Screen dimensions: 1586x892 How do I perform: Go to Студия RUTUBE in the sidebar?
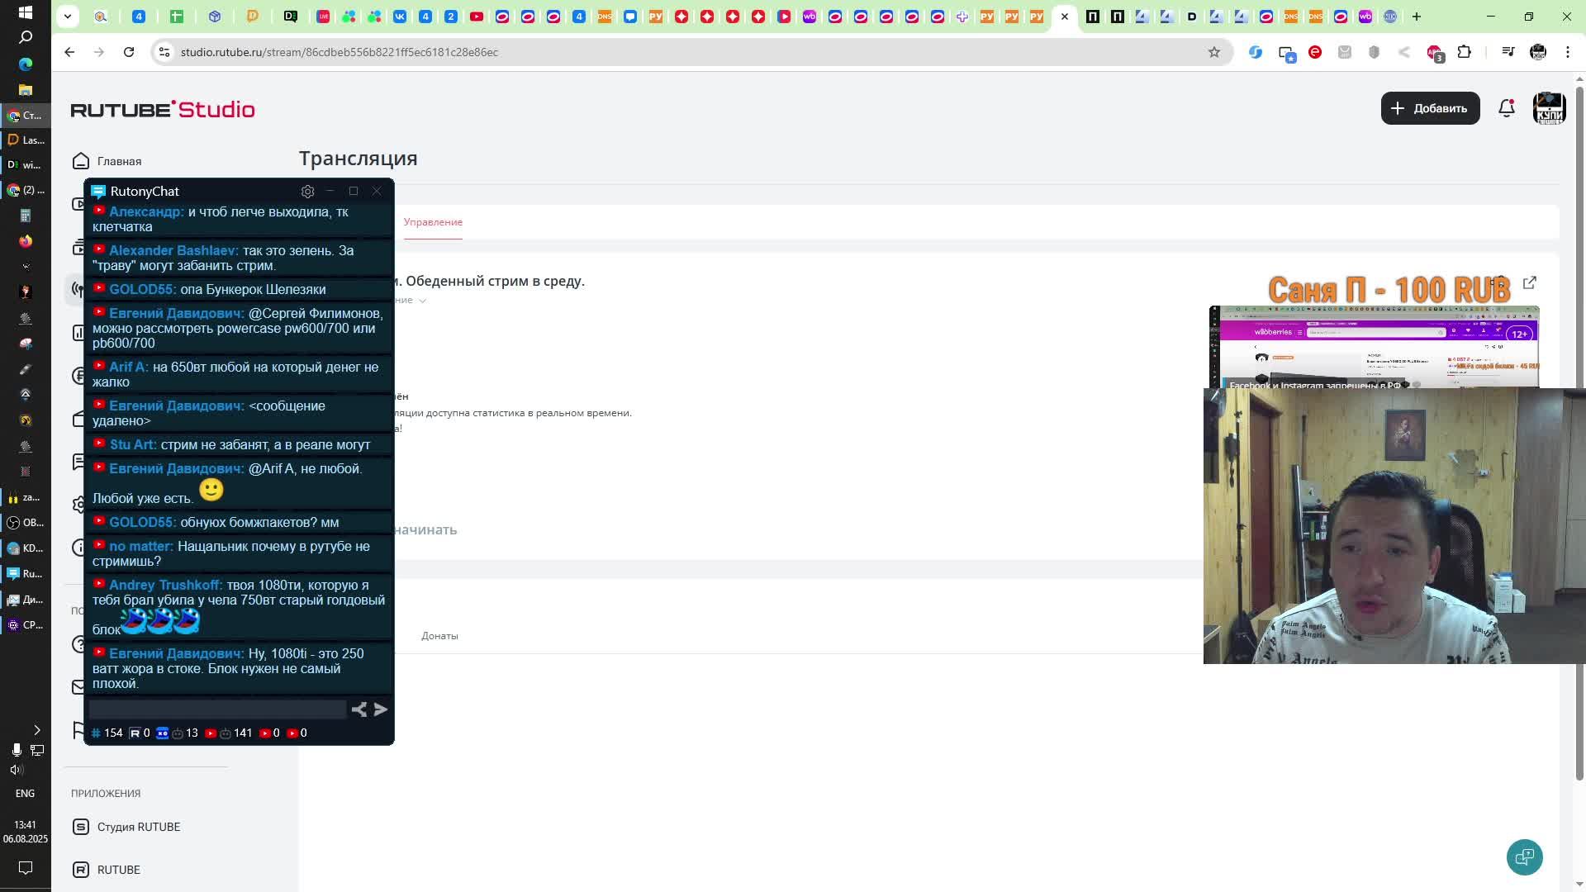tap(138, 827)
